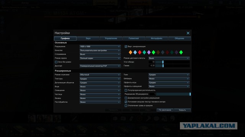Open the Освещение dropdown

click(100, 91)
